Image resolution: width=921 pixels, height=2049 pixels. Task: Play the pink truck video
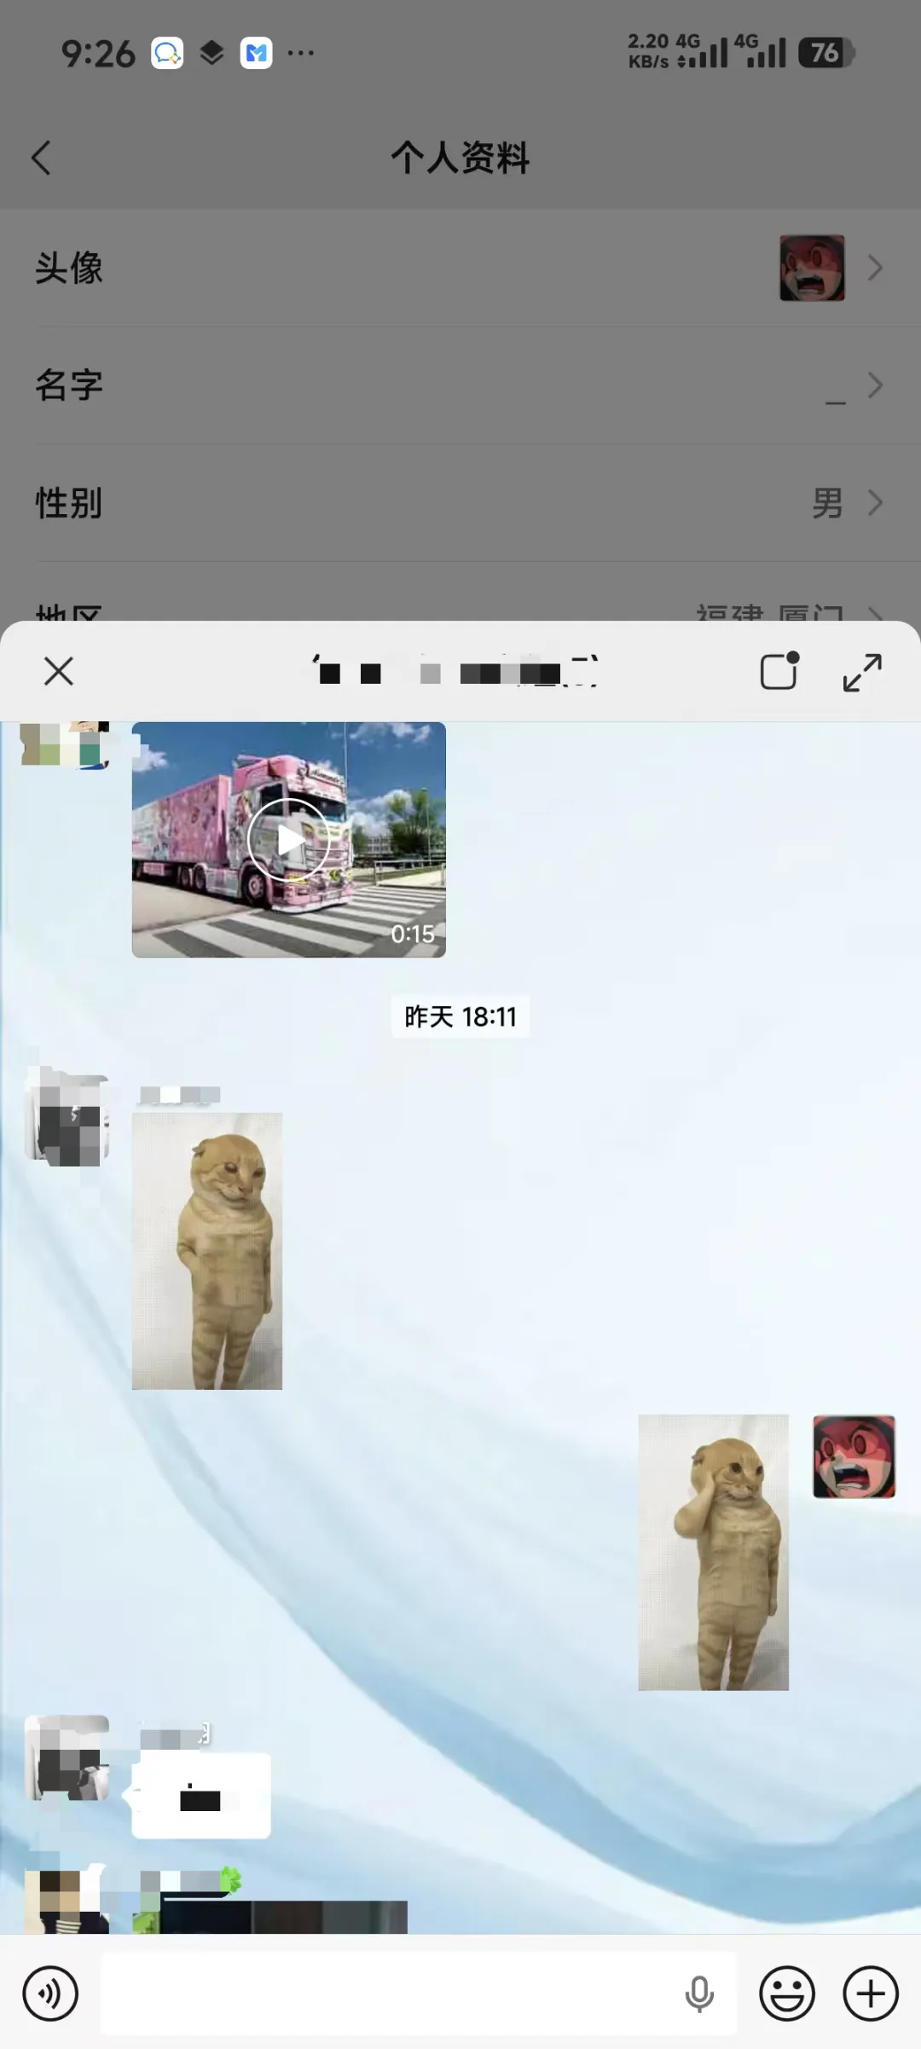[288, 840]
